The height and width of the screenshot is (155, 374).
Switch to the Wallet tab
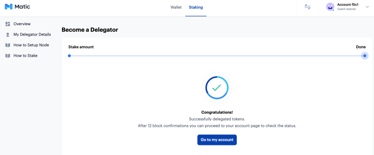point(176,8)
